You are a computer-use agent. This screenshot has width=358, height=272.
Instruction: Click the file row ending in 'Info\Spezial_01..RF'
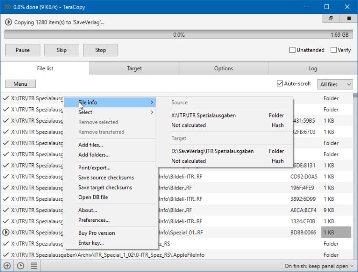click(x=176, y=232)
